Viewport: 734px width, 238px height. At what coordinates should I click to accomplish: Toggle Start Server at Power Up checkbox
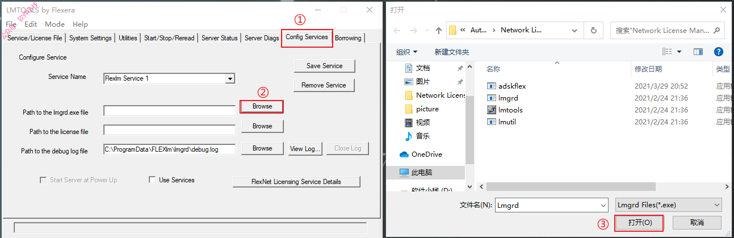click(x=43, y=180)
